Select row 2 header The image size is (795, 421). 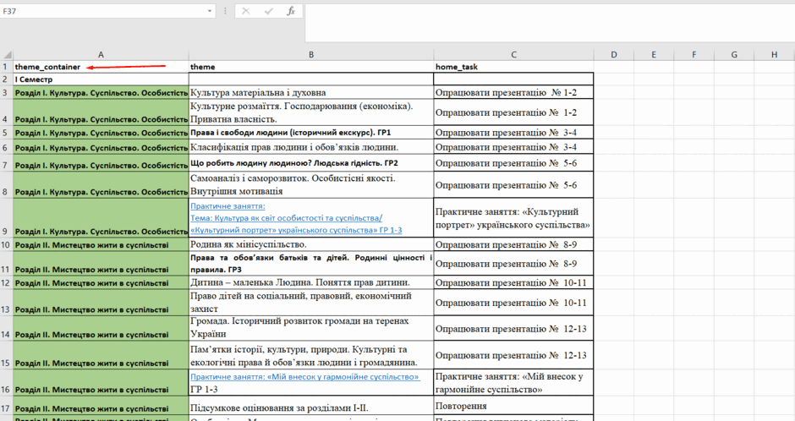(x=6, y=79)
